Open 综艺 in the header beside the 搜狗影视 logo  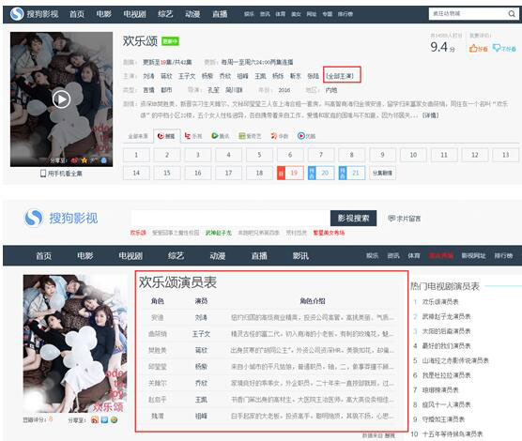[165, 14]
